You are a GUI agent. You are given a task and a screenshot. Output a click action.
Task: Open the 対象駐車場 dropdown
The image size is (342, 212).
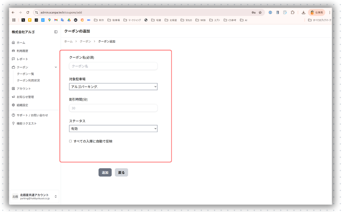click(x=113, y=87)
